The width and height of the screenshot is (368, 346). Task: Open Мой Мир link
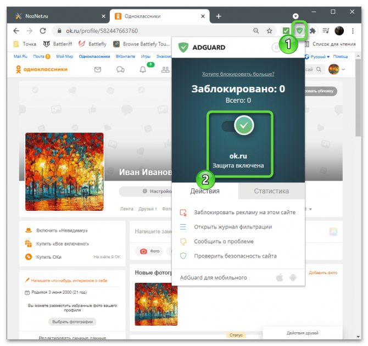[x=65, y=57]
